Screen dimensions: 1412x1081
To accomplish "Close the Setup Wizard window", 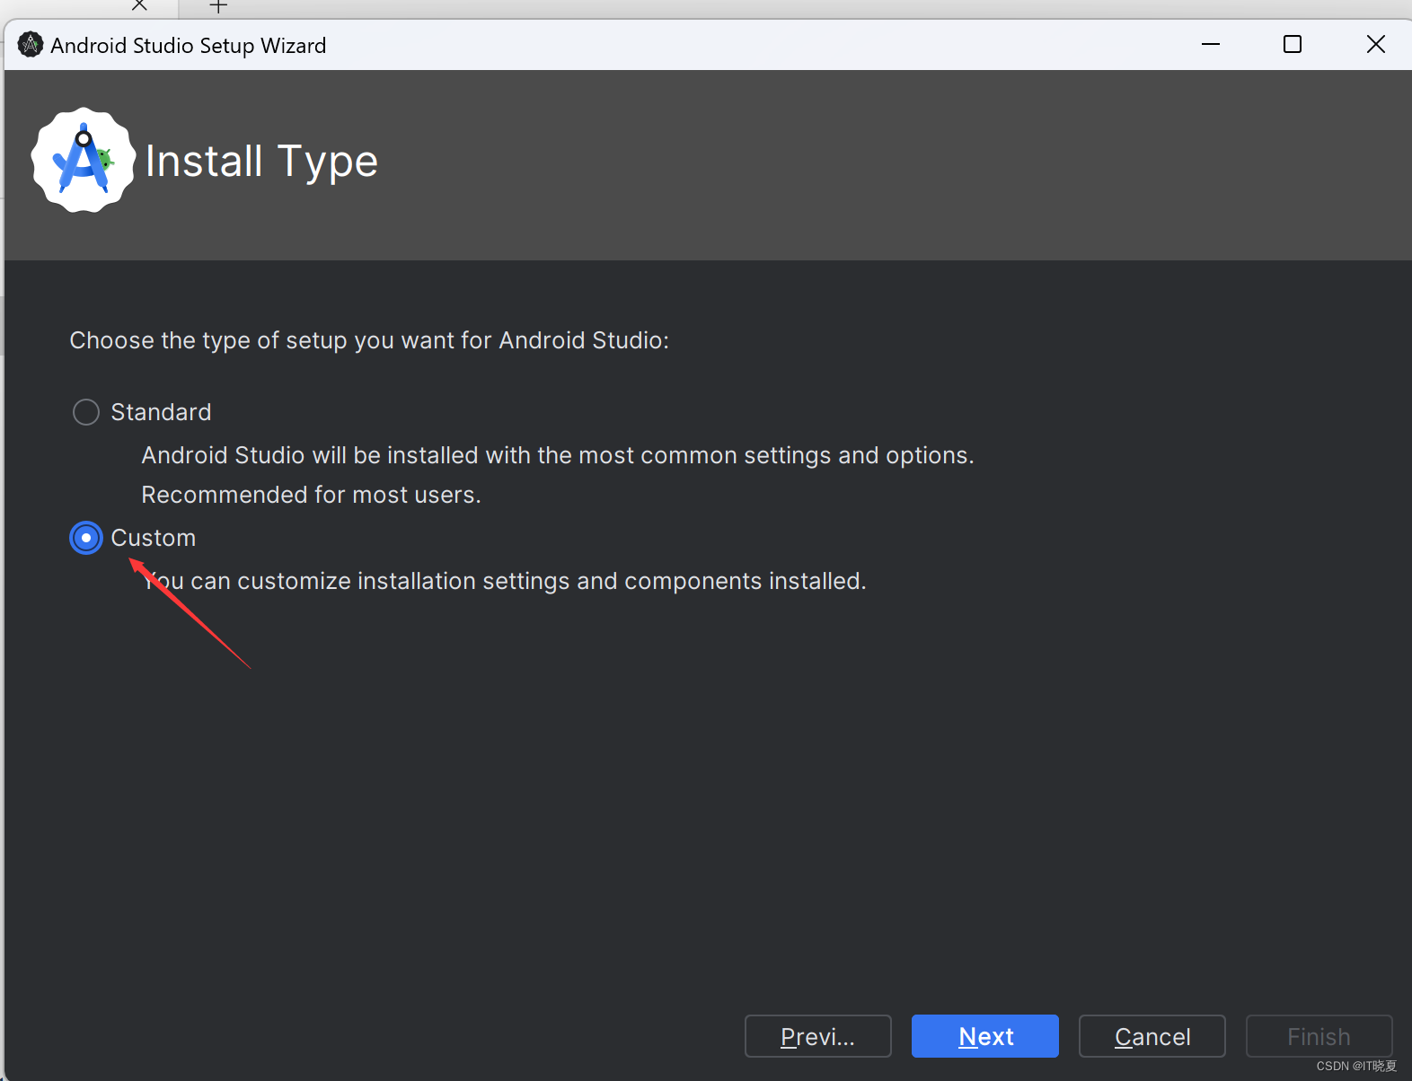I will coord(1375,44).
